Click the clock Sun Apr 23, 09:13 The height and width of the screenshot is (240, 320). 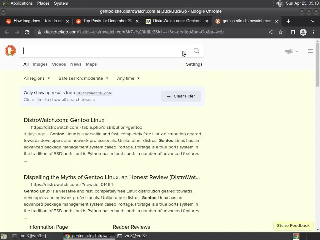coord(302,3)
